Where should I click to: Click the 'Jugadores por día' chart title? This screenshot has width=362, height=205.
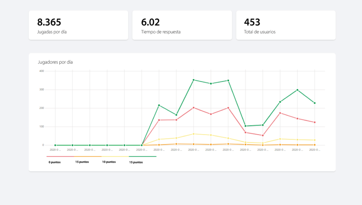point(55,62)
